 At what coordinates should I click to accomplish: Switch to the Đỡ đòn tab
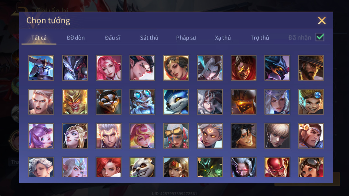[x=76, y=38]
